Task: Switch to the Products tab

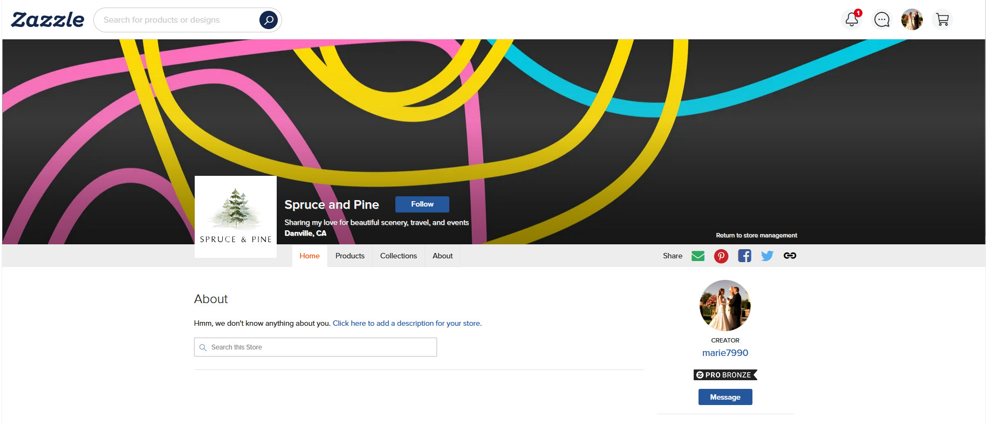Action: [x=350, y=256]
